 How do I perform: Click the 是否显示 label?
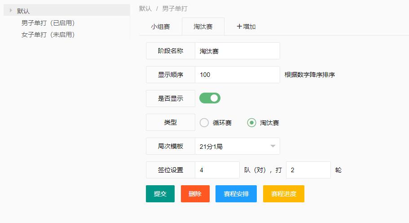coord(171,98)
